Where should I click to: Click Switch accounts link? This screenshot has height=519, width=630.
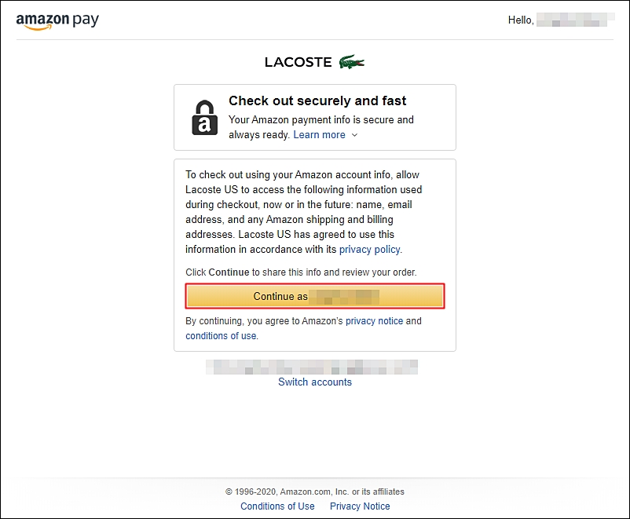[x=315, y=382]
